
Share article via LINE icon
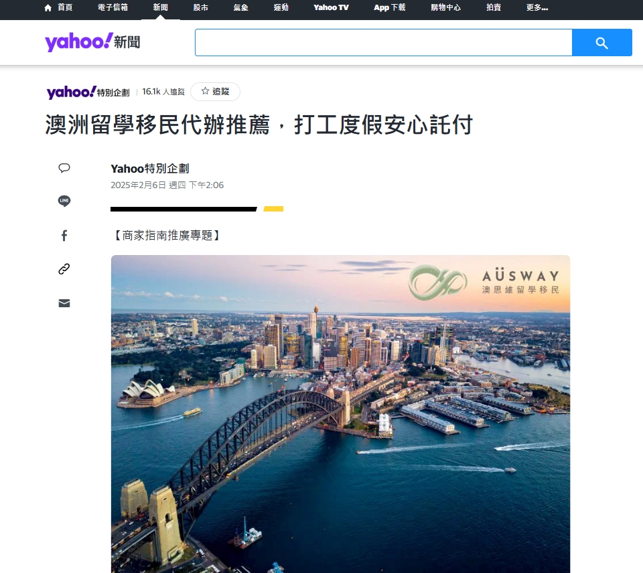tap(64, 201)
